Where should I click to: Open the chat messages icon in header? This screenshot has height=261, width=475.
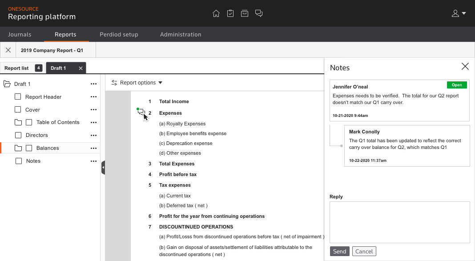click(259, 13)
